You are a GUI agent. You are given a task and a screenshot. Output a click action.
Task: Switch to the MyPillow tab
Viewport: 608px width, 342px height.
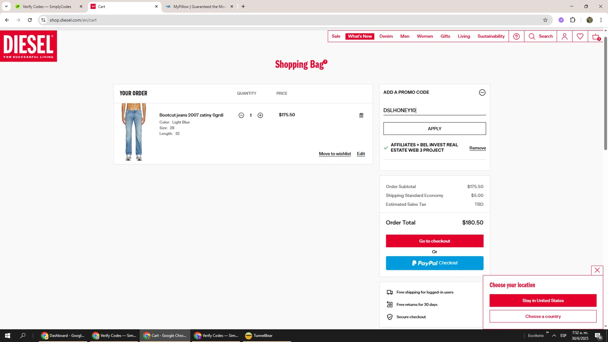pos(199,6)
